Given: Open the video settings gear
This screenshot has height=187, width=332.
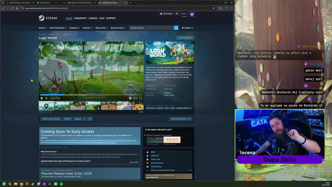Looking at the screenshot, I should point(130,98).
